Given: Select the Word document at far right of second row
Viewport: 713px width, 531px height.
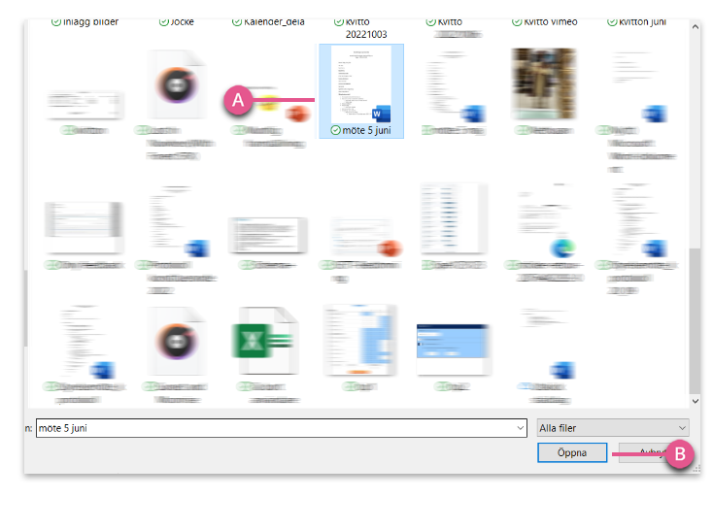Looking at the screenshot, I should pos(640,86).
